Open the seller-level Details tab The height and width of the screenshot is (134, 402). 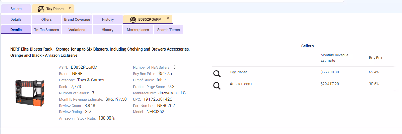coord(16,20)
